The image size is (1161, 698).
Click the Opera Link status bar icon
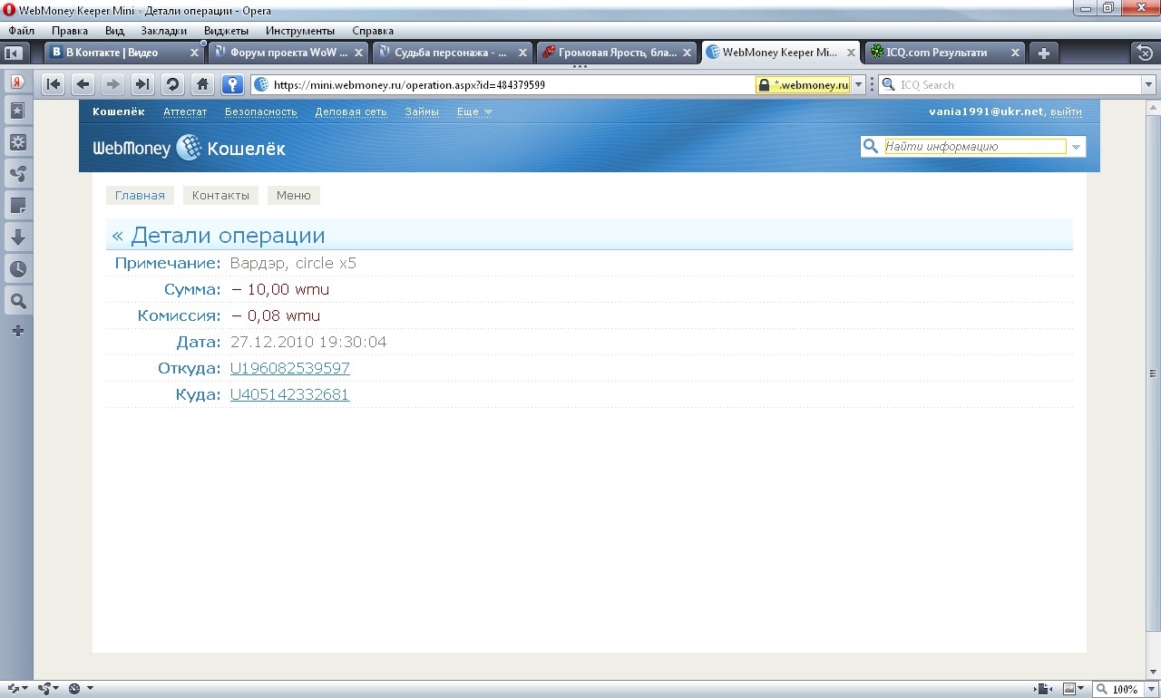coord(14,689)
